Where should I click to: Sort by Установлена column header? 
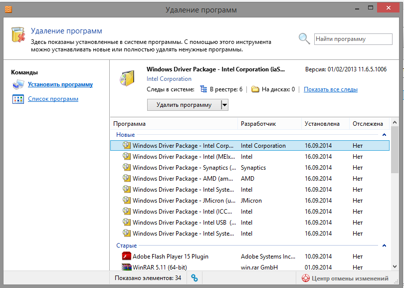click(x=325, y=124)
